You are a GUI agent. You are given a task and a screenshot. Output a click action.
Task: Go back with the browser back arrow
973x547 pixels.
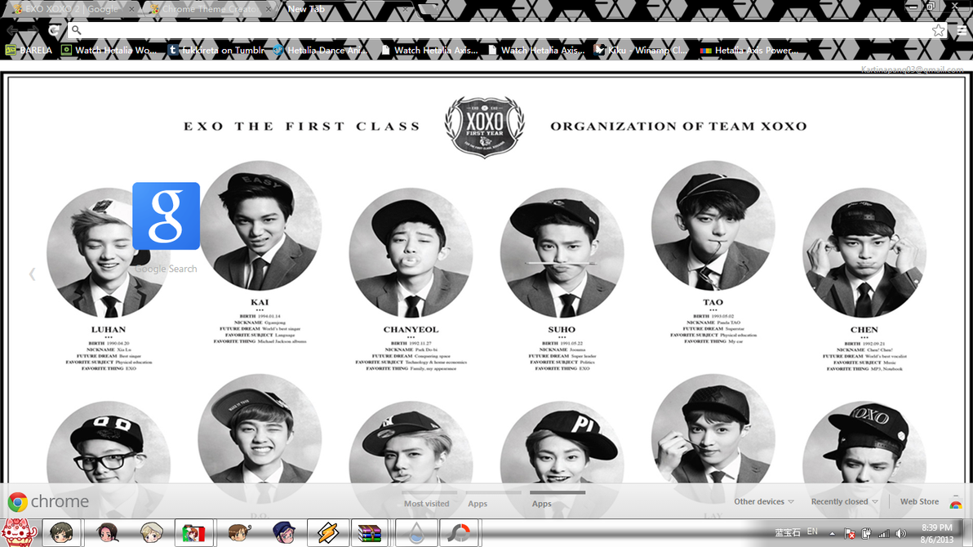click(13, 30)
